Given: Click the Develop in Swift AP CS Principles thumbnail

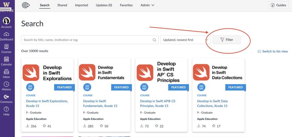Looking at the screenshot, I should pyautogui.click(x=161, y=72).
